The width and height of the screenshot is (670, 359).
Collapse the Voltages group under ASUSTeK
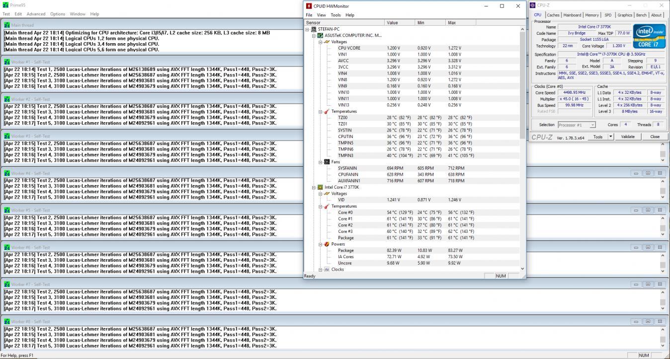(321, 42)
